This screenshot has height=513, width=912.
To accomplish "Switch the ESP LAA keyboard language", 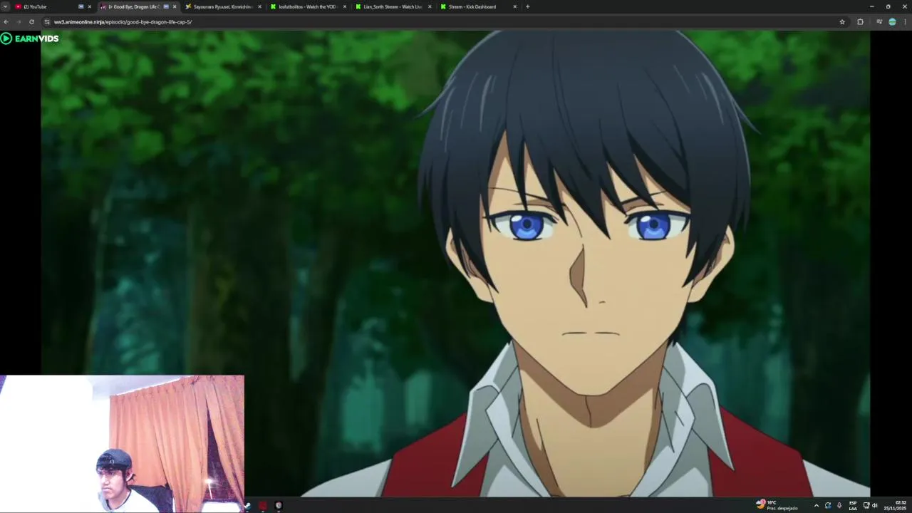I will pos(853,506).
